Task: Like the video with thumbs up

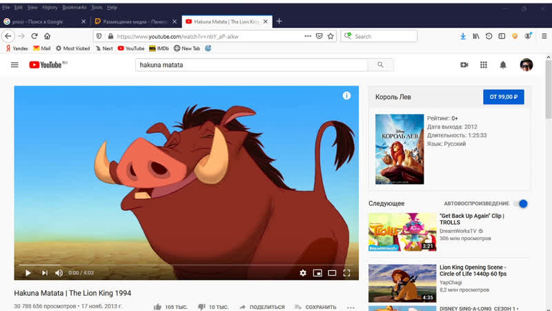Action: pyautogui.click(x=157, y=307)
